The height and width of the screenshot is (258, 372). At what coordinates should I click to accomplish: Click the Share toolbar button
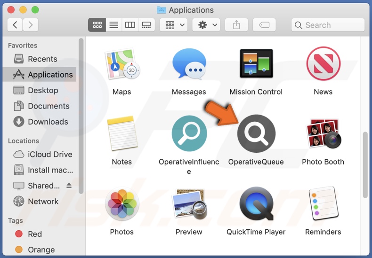(x=236, y=25)
